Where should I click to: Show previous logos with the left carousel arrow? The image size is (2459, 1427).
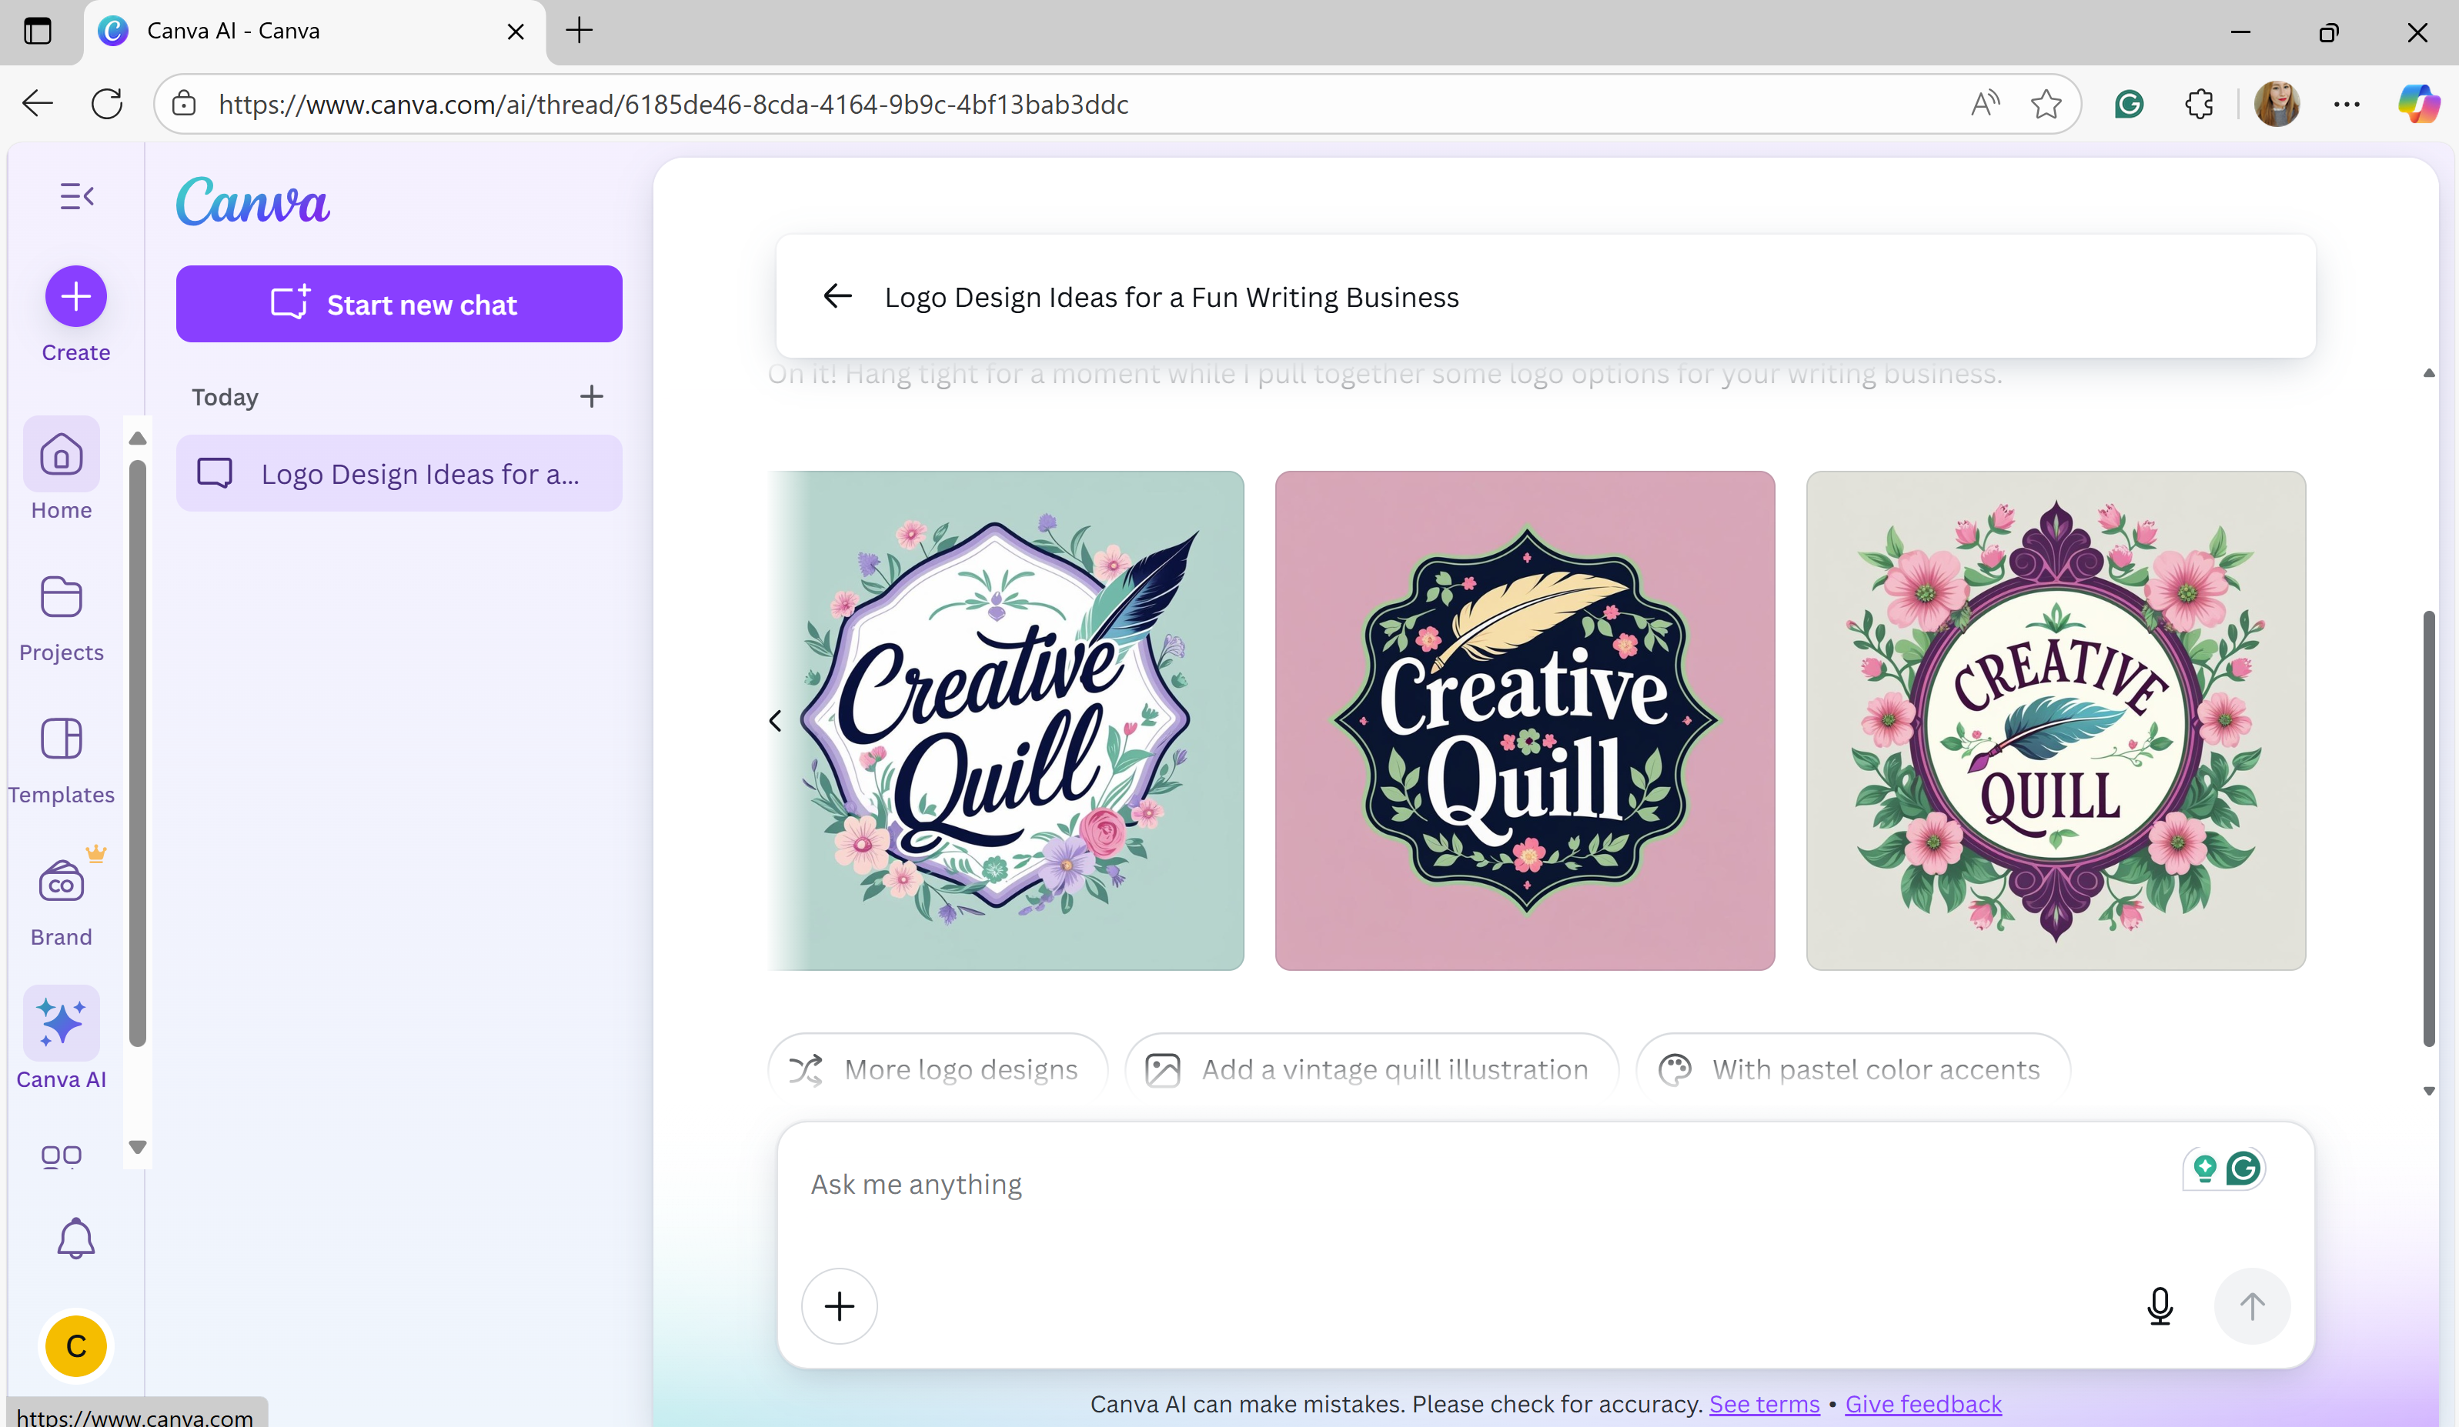click(776, 721)
